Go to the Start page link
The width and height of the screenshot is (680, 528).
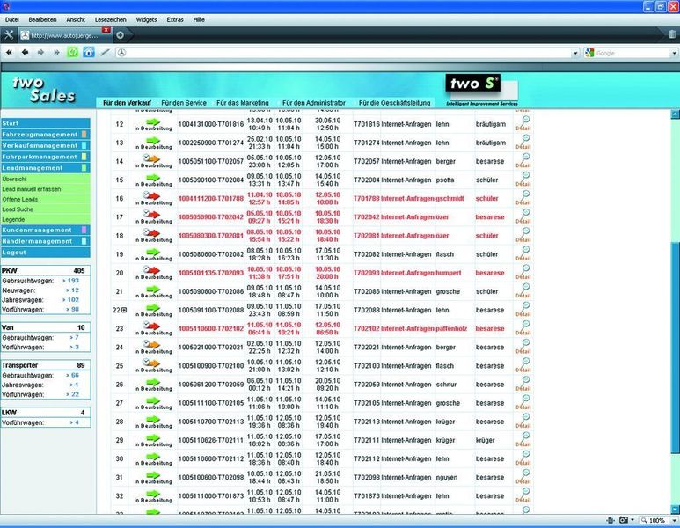(x=45, y=123)
